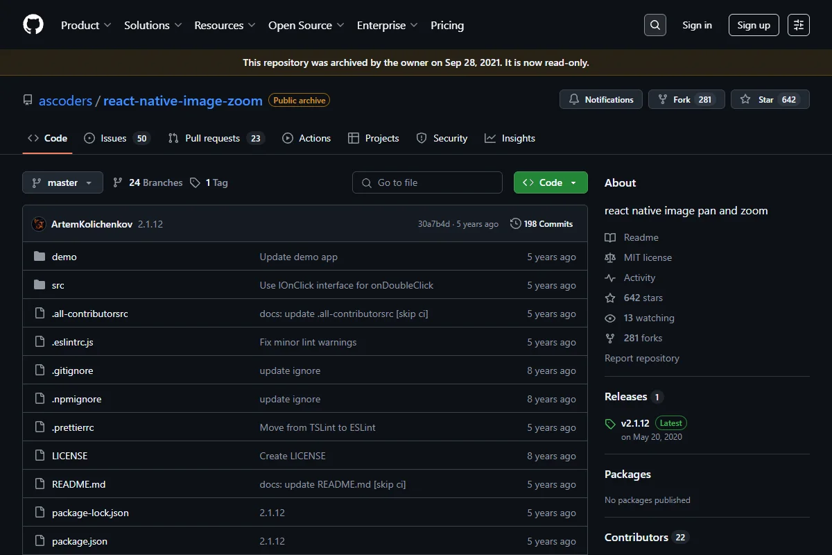
Task: Click the GitHub logo icon
Action: point(33,25)
